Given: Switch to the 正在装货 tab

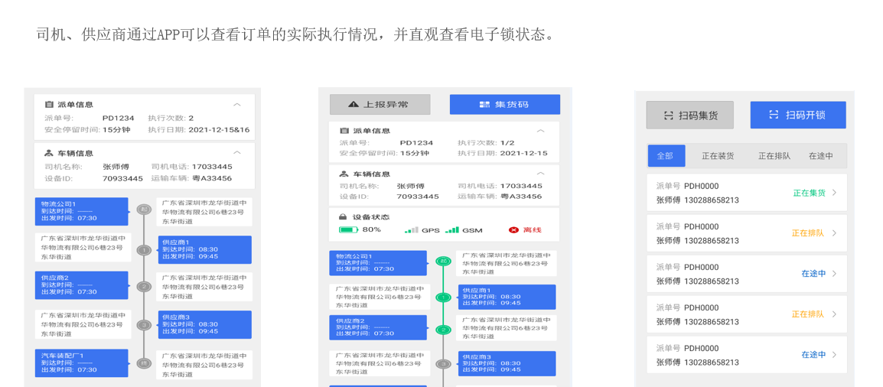Looking at the screenshot, I should pyautogui.click(x=718, y=156).
